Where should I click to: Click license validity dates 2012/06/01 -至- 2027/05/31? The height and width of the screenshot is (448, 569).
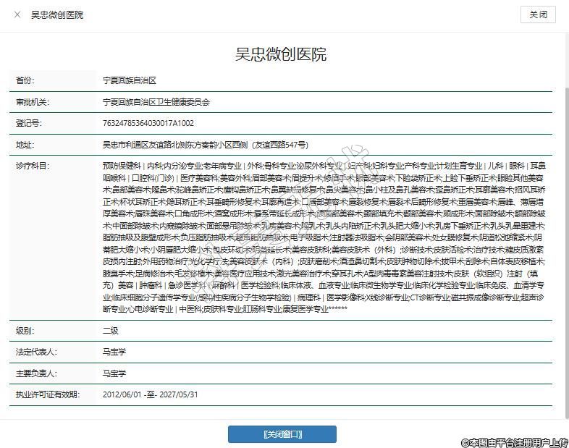151,395
